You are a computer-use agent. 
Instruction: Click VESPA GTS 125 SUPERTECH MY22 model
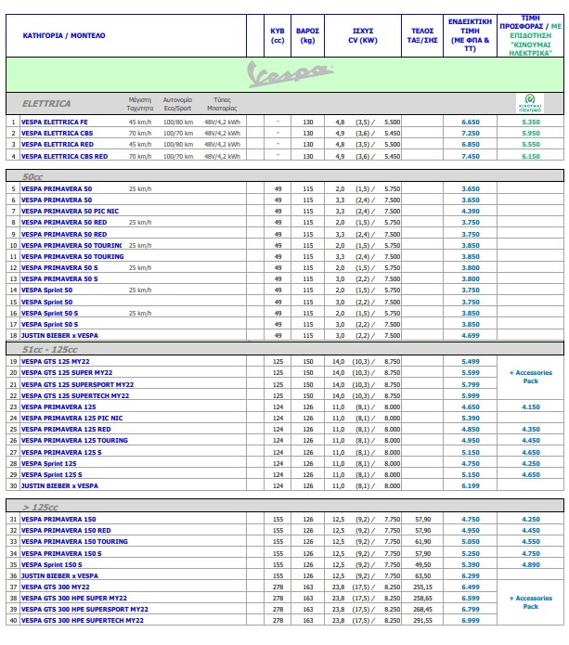pos(75,395)
